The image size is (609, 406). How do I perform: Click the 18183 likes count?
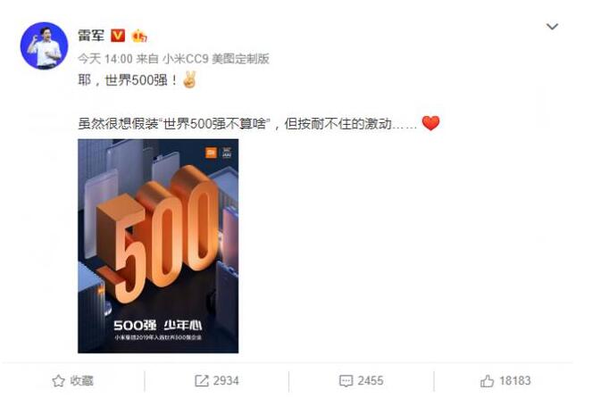click(x=515, y=381)
